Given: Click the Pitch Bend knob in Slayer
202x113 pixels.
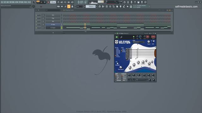Looking at the screenshot, I should (121, 67).
